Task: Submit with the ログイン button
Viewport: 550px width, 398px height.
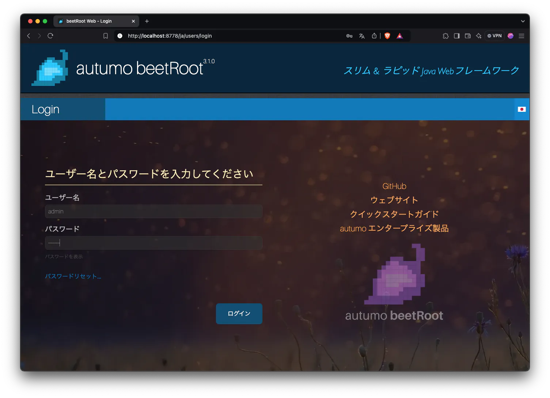Action: click(239, 314)
